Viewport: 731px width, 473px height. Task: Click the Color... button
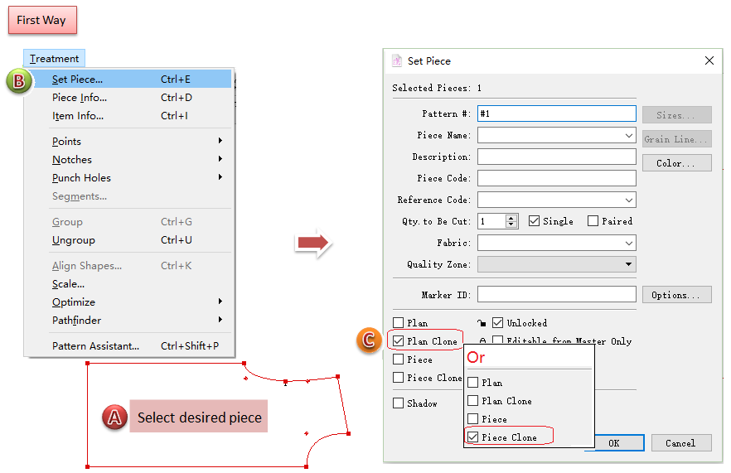pos(676,163)
